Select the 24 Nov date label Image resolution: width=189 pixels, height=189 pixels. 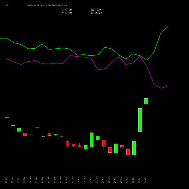[97, 180]
